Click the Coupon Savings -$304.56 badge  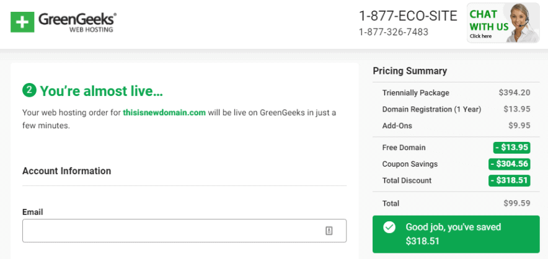click(x=510, y=164)
